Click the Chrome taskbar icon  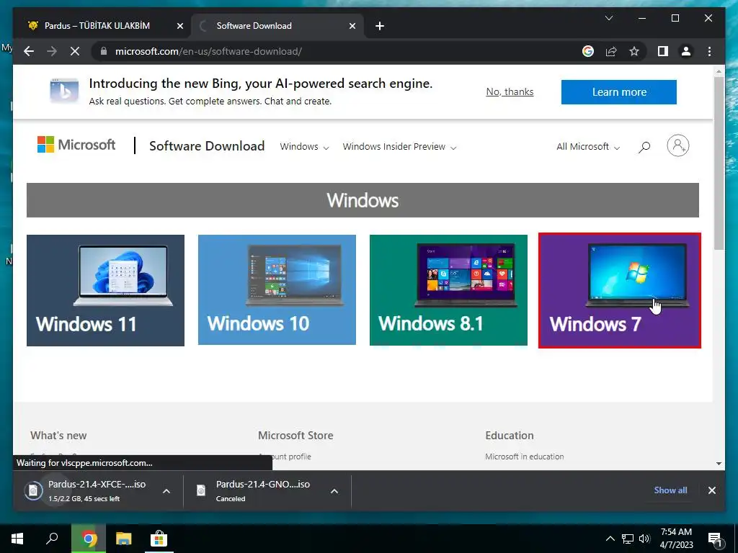click(89, 539)
